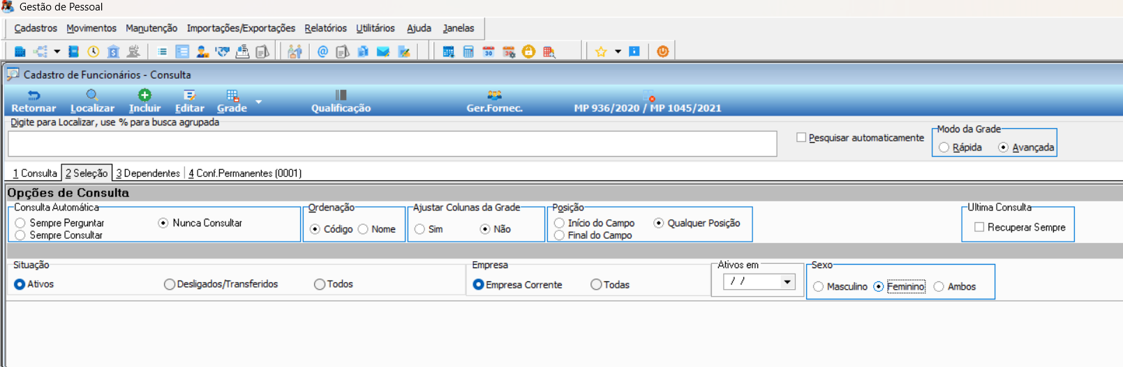Click the red grid with magnifier icon
The image size is (1123, 367).
549,52
